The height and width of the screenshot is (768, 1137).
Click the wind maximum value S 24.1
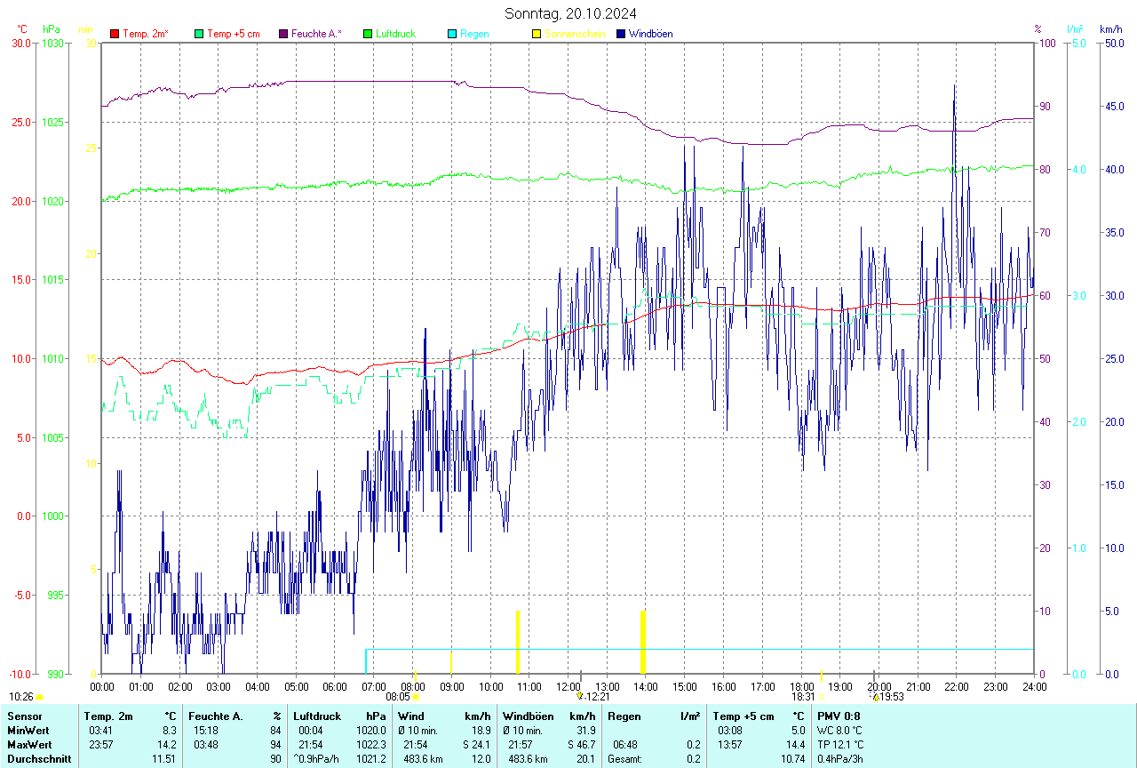coord(476,744)
